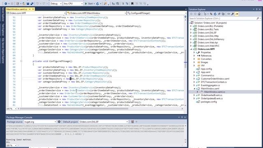Open the Pending Changes Filter clock icon
The height and width of the screenshot is (148, 263).
(205, 14)
